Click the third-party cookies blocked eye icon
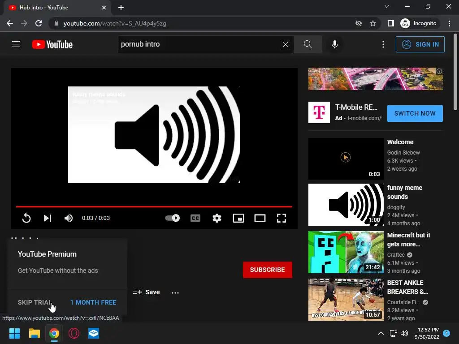The height and width of the screenshot is (344, 459). point(358,23)
